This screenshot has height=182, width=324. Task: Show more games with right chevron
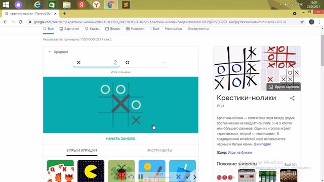(x=194, y=177)
